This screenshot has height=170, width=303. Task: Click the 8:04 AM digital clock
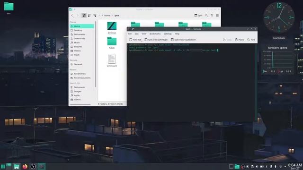[x=295, y=167]
